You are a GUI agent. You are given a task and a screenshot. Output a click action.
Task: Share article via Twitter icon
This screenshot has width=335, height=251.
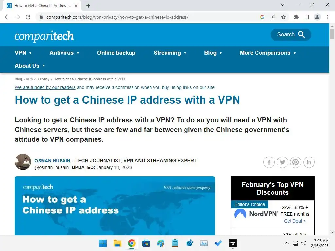pos(282,162)
